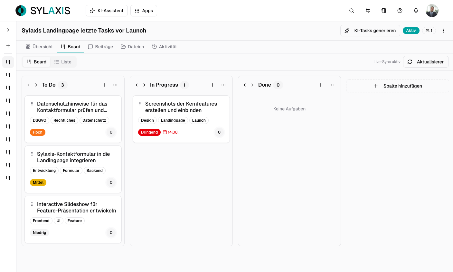Click the Frontend tag
453x272 pixels.
point(41,221)
